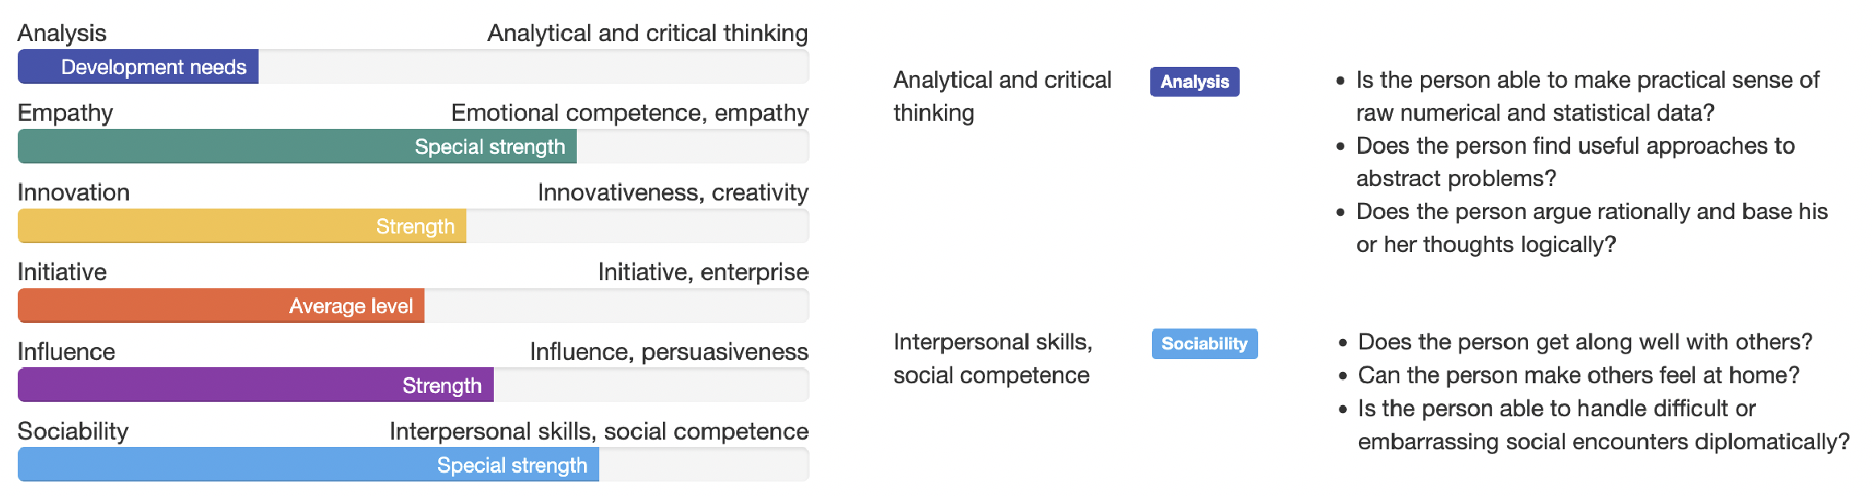The width and height of the screenshot is (1872, 496).
Task: Click the Analysis scale label
Action: coord(62,33)
